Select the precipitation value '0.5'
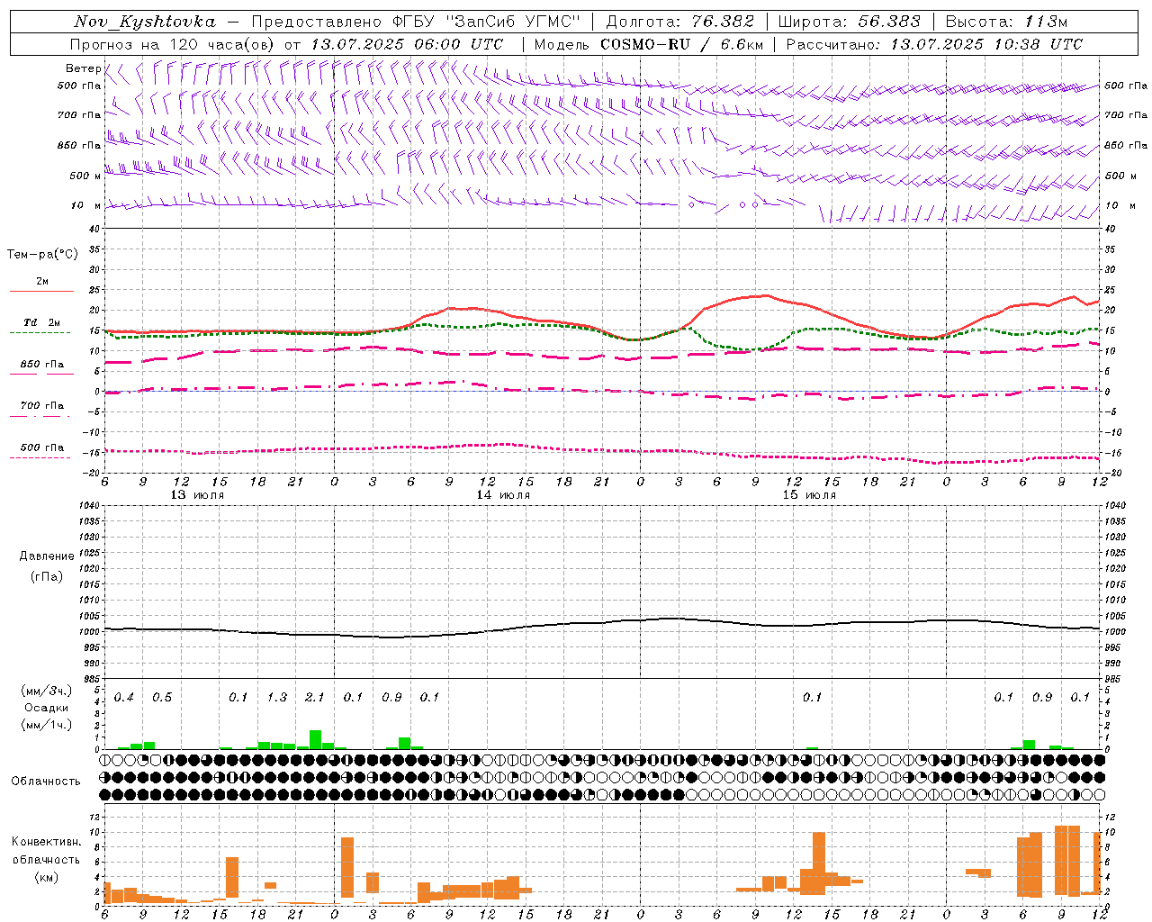Screen dimensions: 1152x922 pyautogui.click(x=162, y=698)
